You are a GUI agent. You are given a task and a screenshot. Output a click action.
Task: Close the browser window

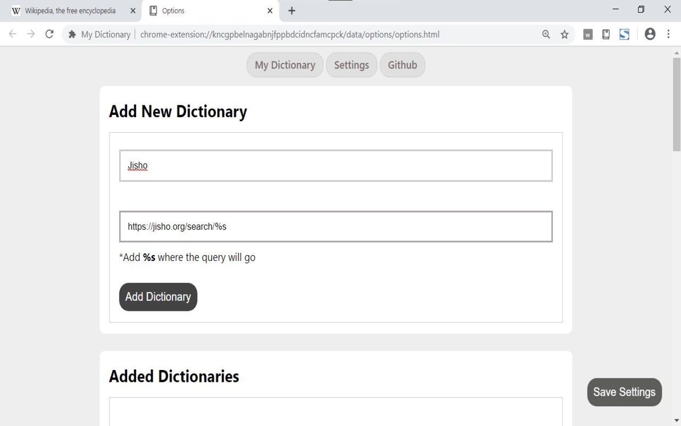click(667, 9)
